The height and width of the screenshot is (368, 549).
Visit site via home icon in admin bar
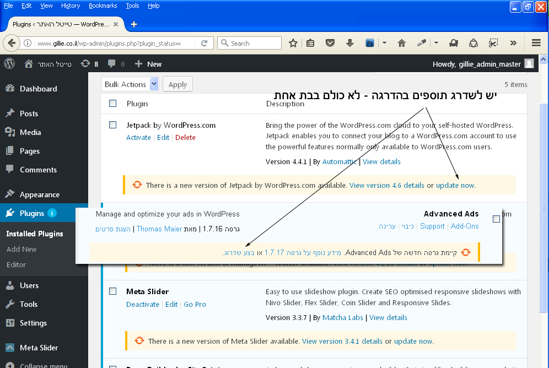(28, 64)
